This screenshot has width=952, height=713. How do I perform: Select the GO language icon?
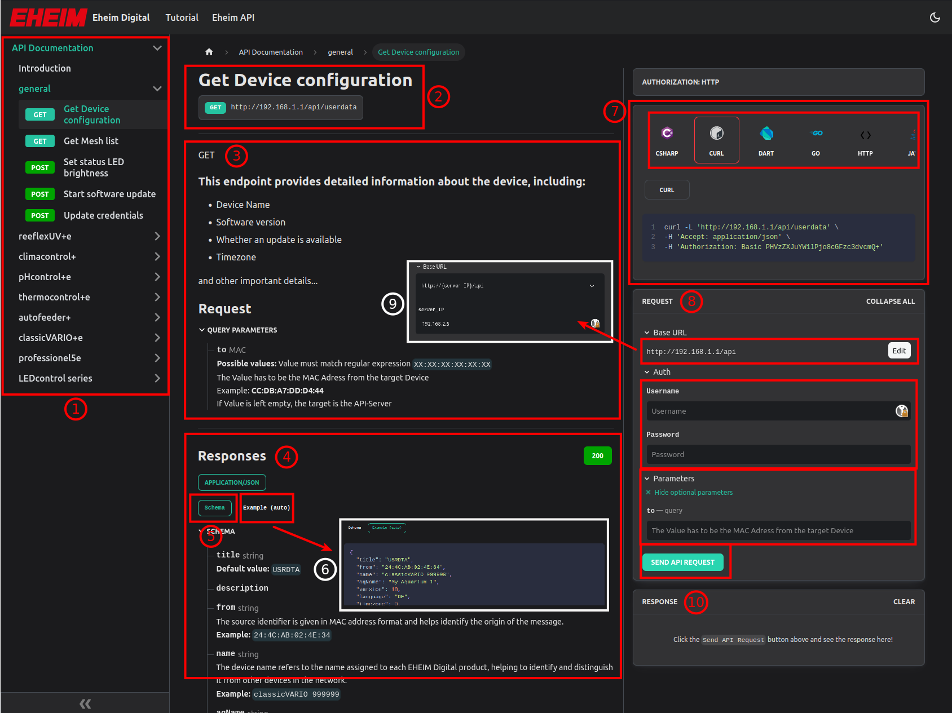816,140
